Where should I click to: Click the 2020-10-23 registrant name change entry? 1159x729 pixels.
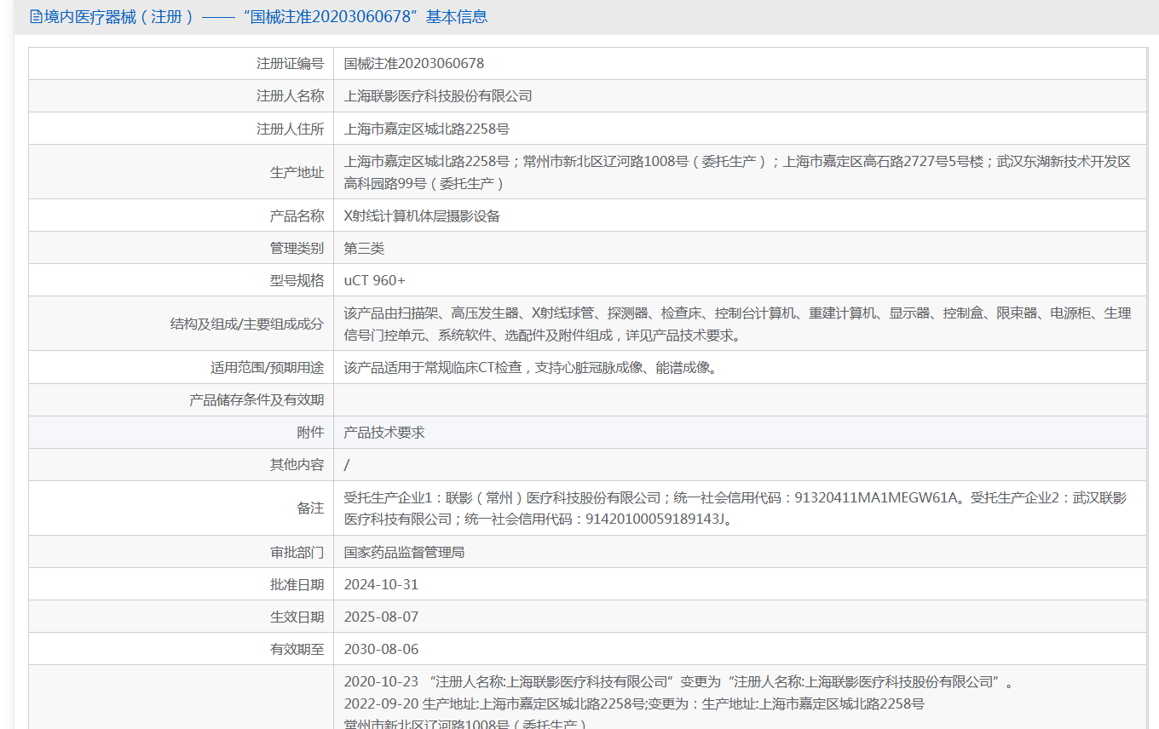pyautogui.click(x=679, y=682)
